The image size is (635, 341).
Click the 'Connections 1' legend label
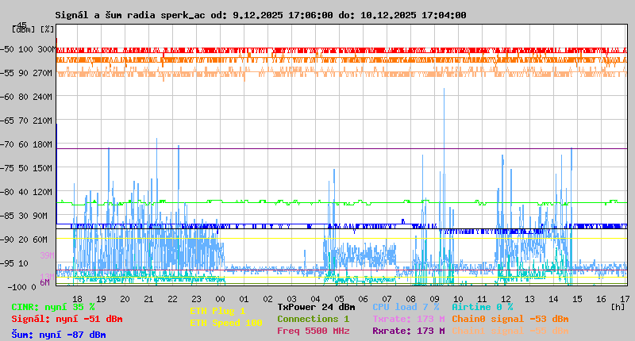coord(313,319)
